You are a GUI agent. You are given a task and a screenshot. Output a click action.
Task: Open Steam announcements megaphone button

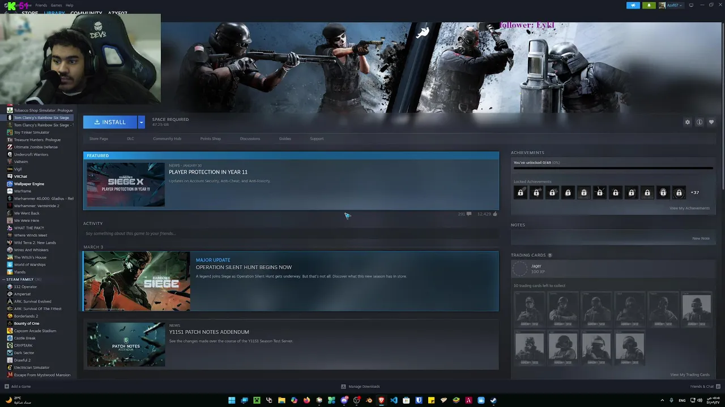pos(633,5)
